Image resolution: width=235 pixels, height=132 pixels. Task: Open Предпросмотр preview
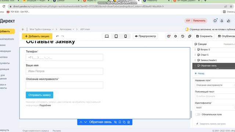pos(145,36)
